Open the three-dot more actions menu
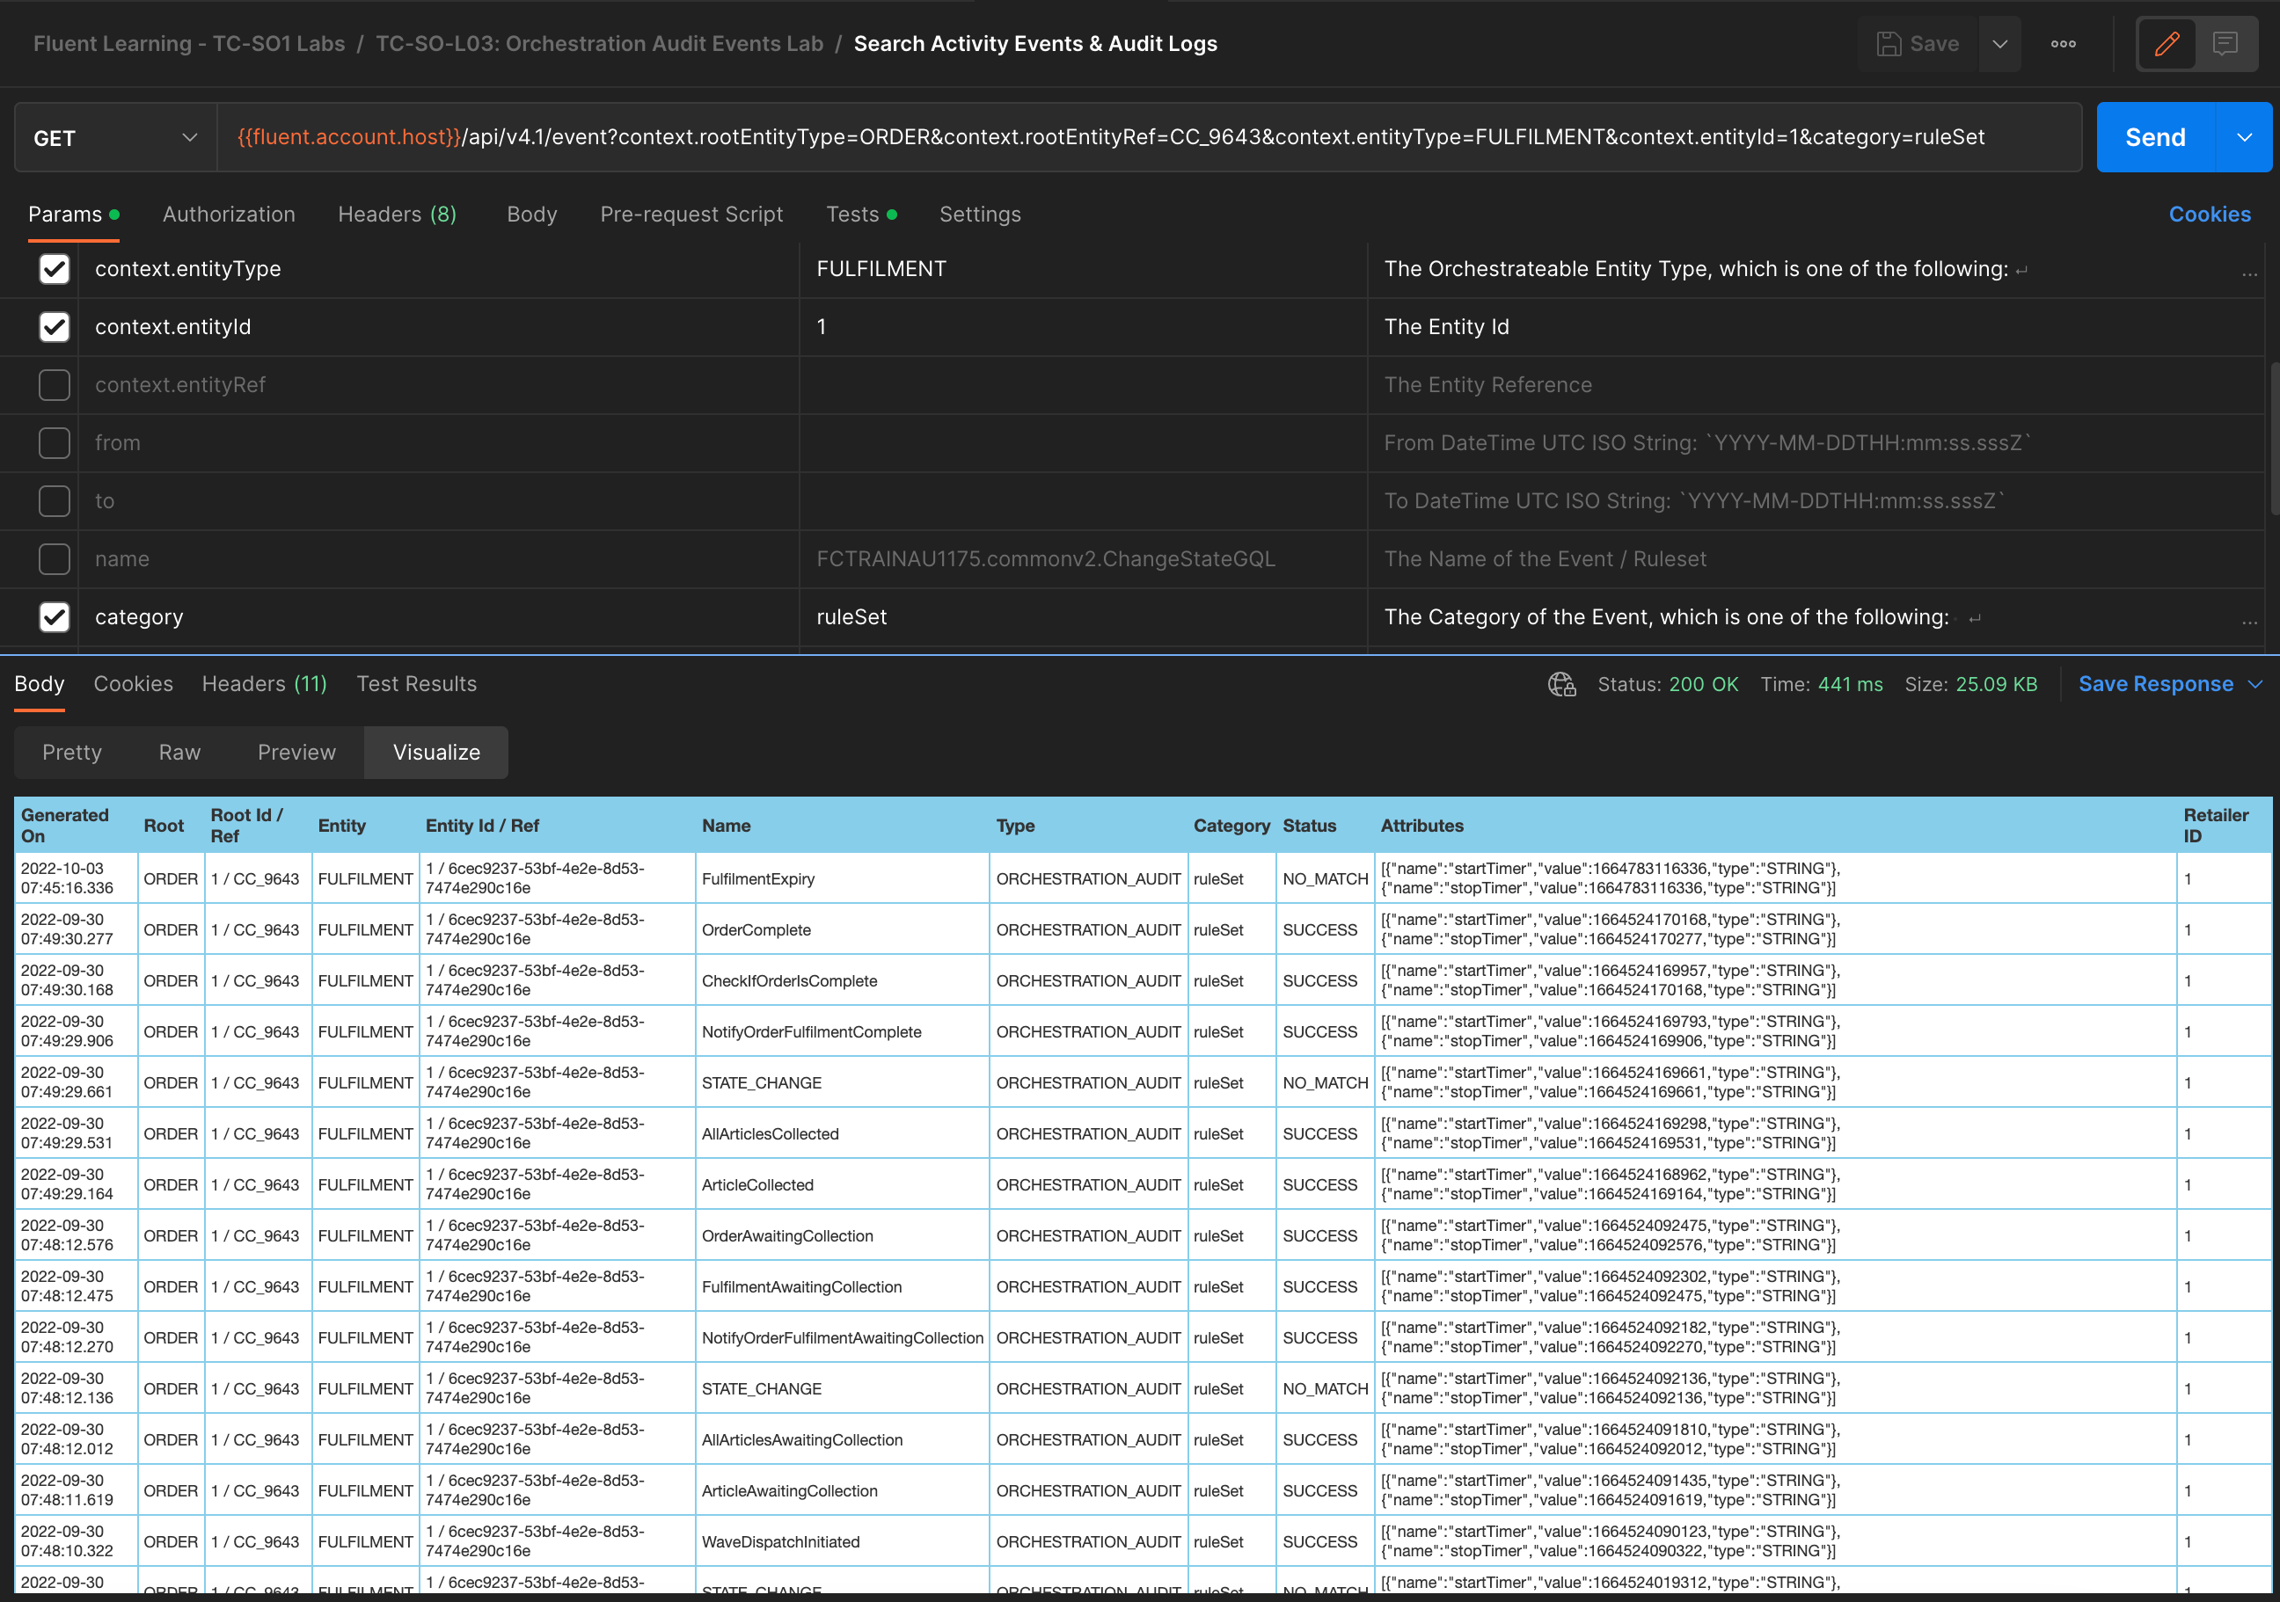The width and height of the screenshot is (2280, 1602). click(x=2063, y=44)
